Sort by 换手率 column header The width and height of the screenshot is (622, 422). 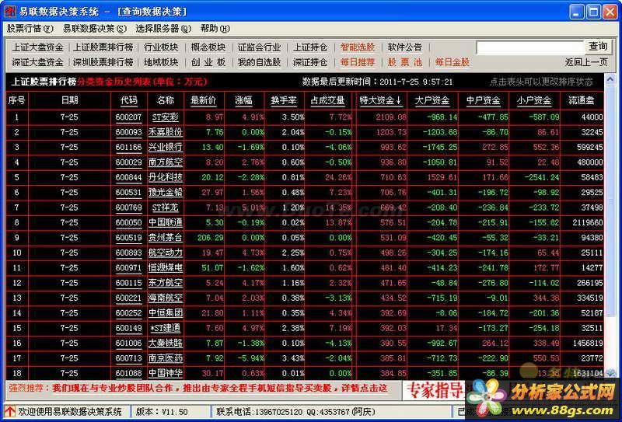point(284,100)
